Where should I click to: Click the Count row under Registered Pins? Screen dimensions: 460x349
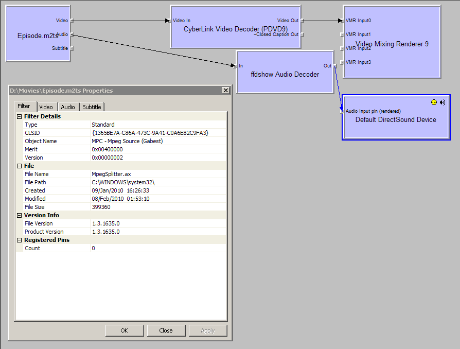pyautogui.click(x=121, y=248)
